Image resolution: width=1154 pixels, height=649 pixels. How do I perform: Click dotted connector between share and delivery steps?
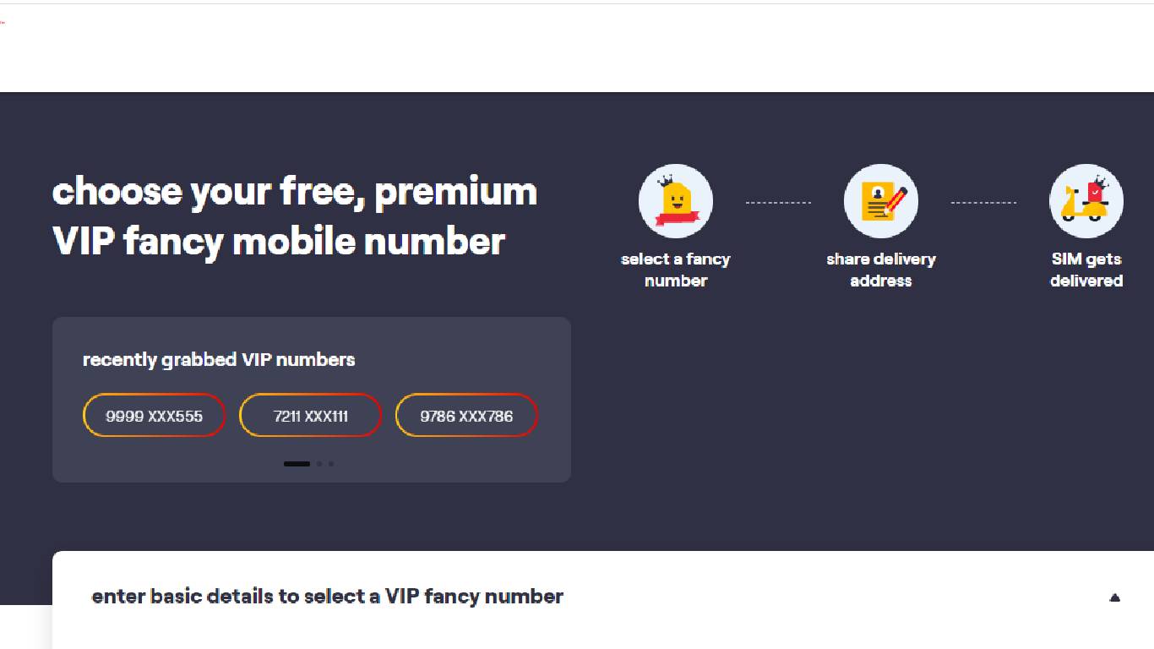tap(983, 203)
